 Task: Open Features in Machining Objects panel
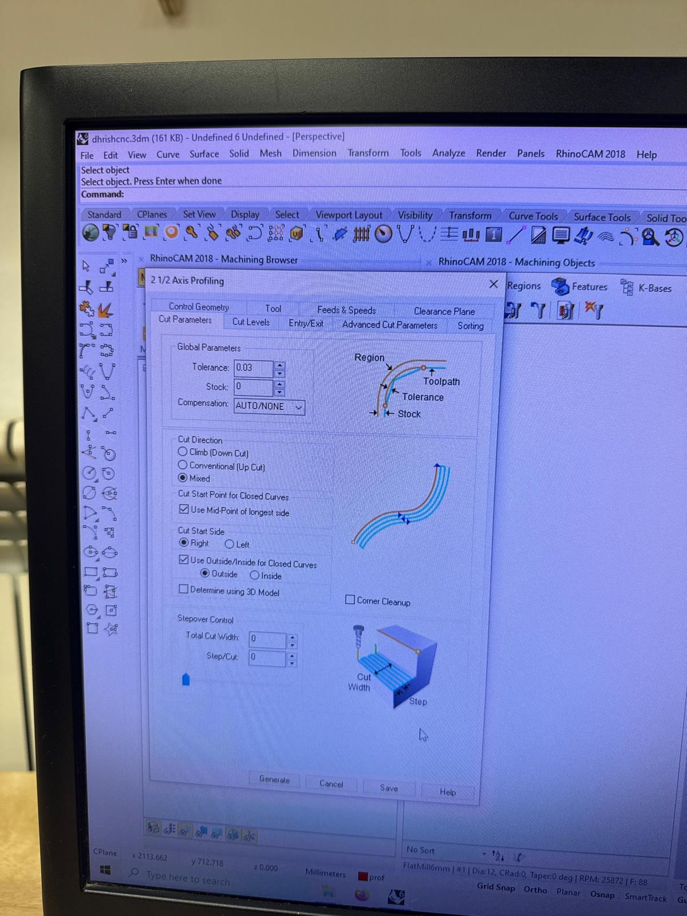coord(579,286)
